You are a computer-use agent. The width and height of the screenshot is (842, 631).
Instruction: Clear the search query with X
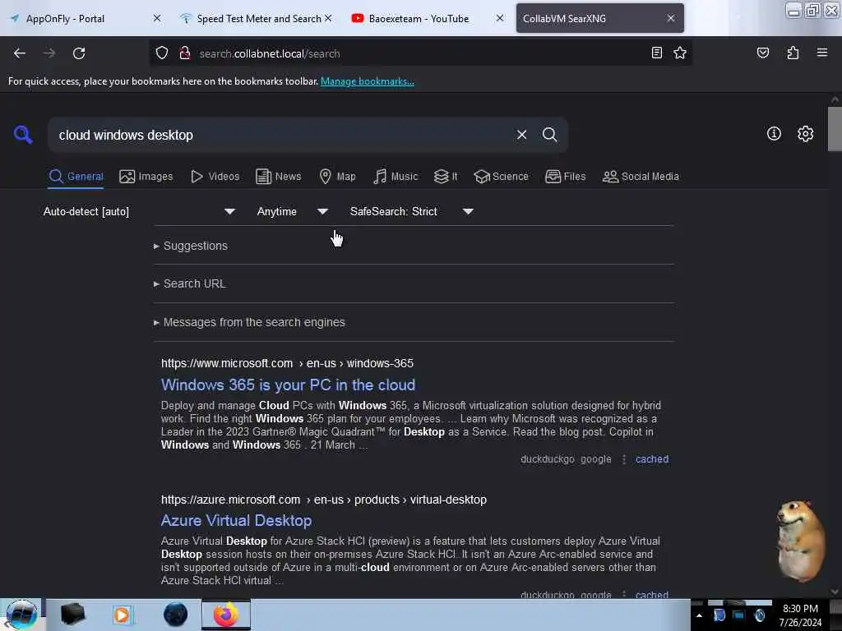(521, 135)
